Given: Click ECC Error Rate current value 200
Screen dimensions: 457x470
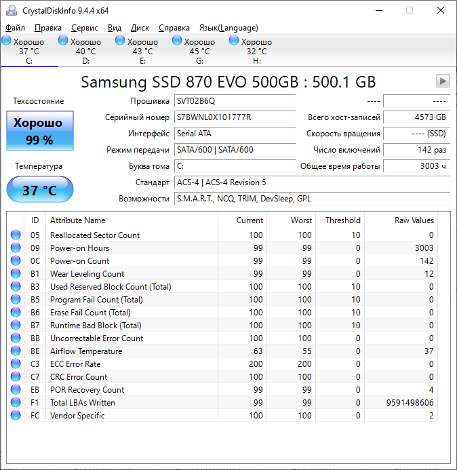Looking at the screenshot, I should [x=256, y=364].
